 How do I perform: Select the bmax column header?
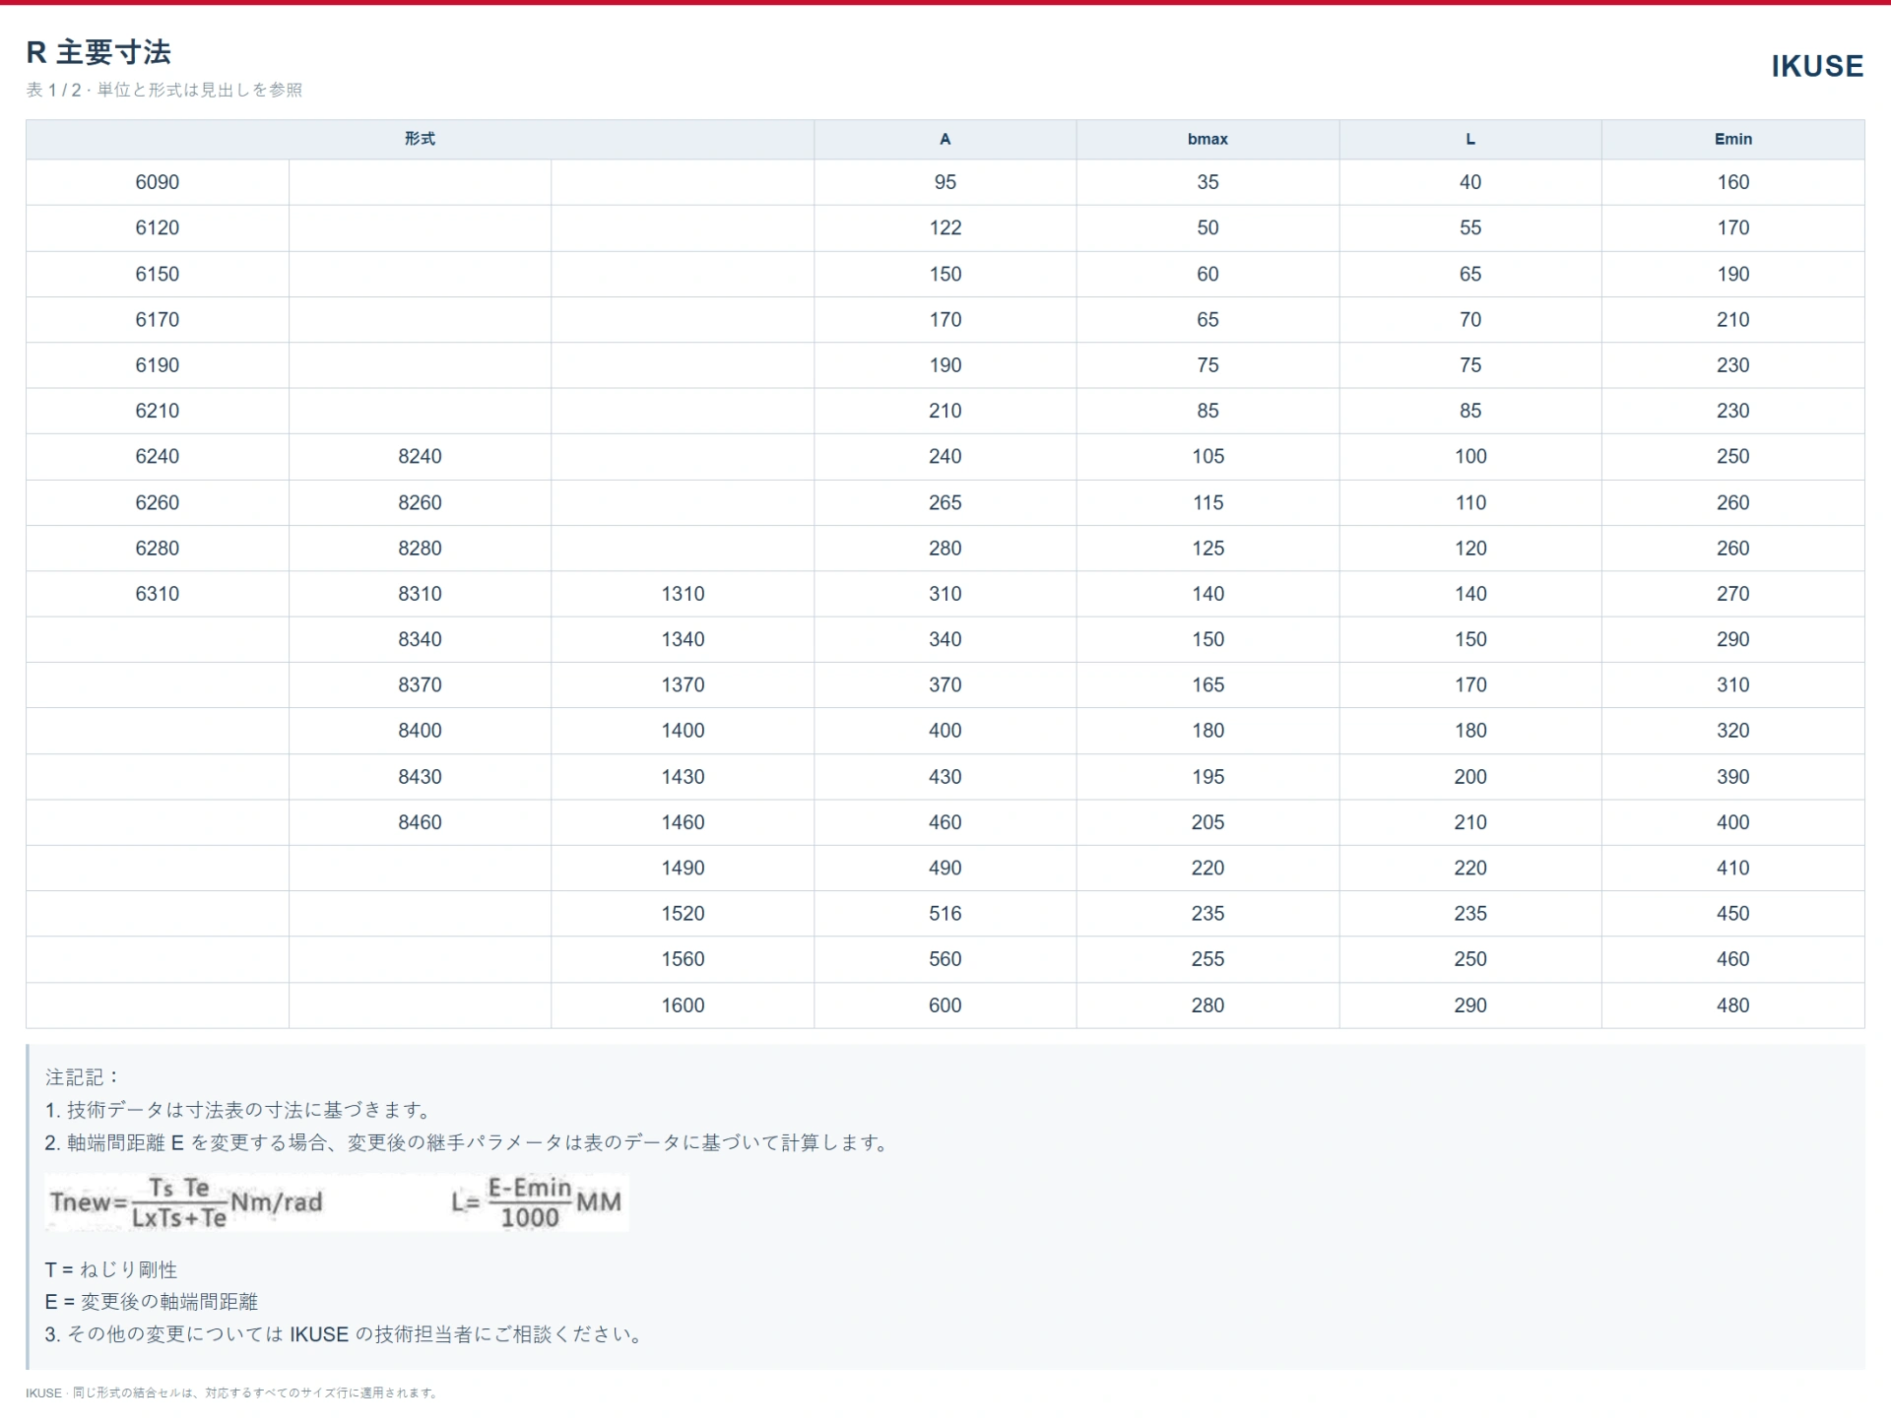(x=1207, y=139)
